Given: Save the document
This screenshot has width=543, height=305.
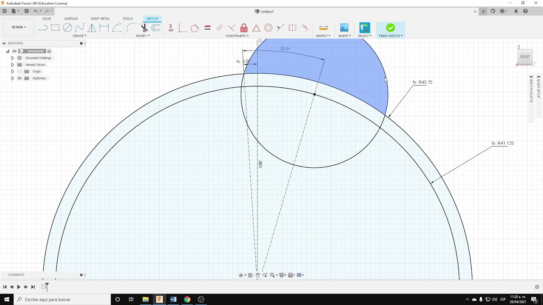Looking at the screenshot, I should pos(27,11).
